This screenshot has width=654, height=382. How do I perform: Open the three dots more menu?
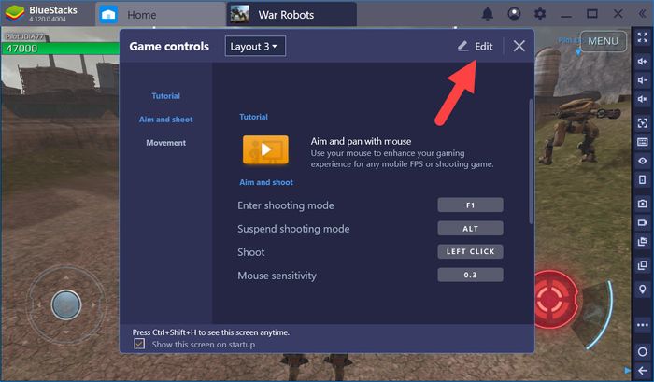point(643,325)
